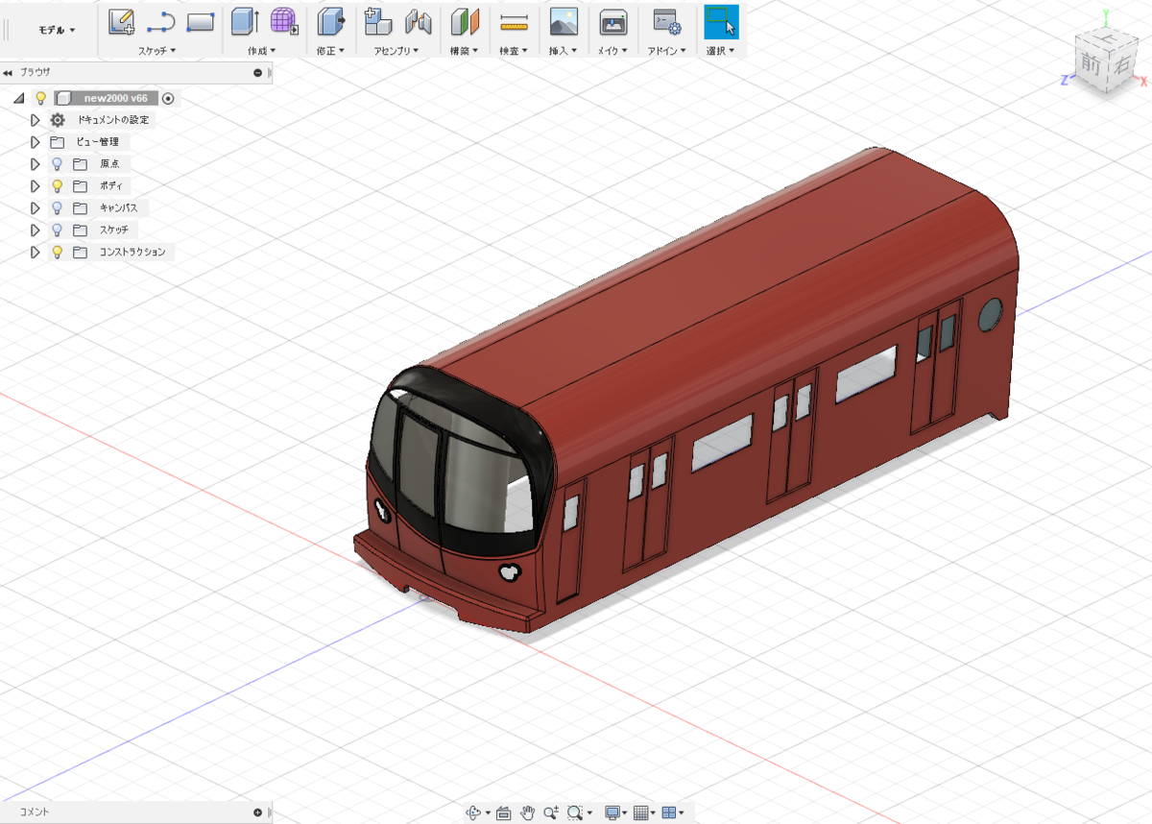Open the 修正 toolbar menu
The width and height of the screenshot is (1152, 824).
(331, 50)
